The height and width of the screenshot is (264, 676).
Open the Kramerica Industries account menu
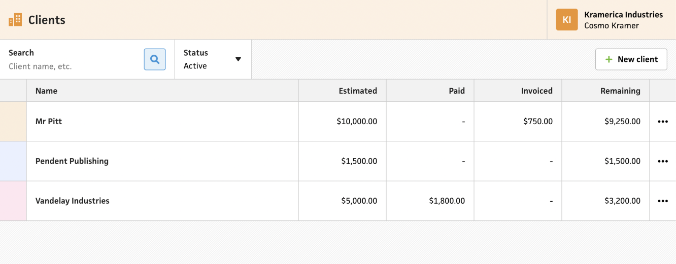pyautogui.click(x=623, y=20)
